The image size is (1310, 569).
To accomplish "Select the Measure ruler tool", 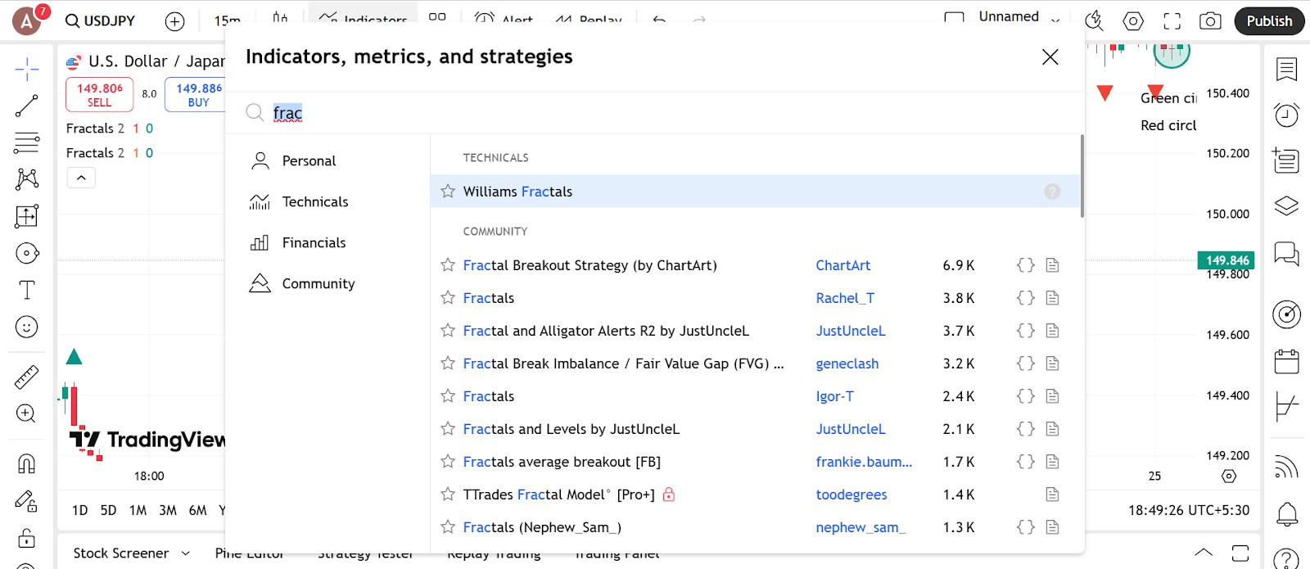I will pos(27,377).
